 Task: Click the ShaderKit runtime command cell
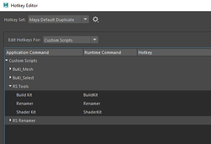click(92, 112)
